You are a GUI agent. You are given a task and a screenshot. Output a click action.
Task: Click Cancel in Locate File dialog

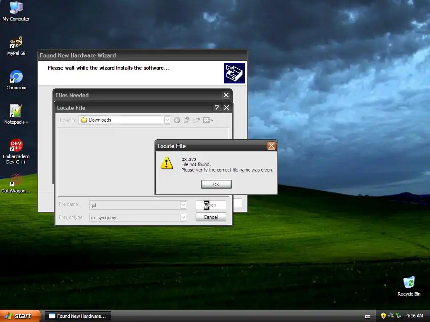point(211,217)
